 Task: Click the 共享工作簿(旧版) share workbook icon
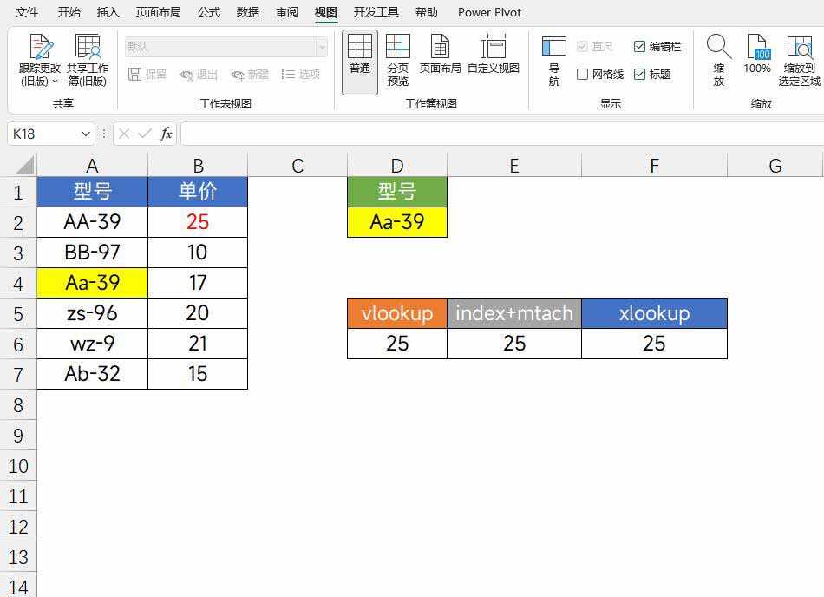pos(88,49)
